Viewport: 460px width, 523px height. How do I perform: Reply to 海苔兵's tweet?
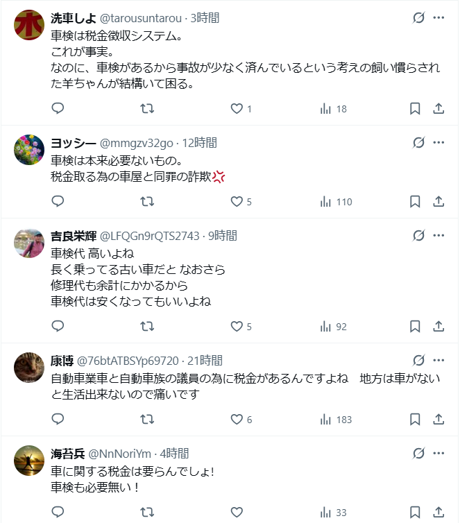(58, 513)
